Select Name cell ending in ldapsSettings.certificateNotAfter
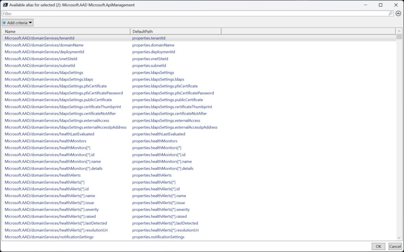404x252 pixels. tap(60, 113)
